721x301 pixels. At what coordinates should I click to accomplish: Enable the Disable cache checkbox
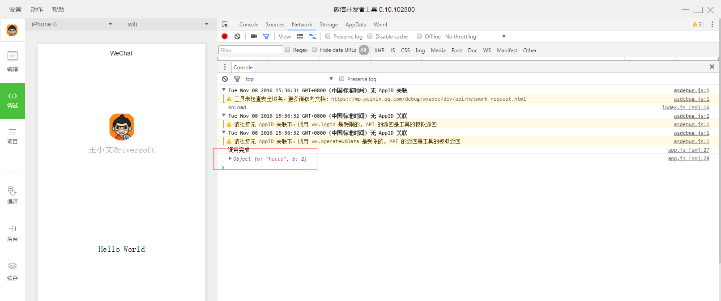[x=370, y=36]
